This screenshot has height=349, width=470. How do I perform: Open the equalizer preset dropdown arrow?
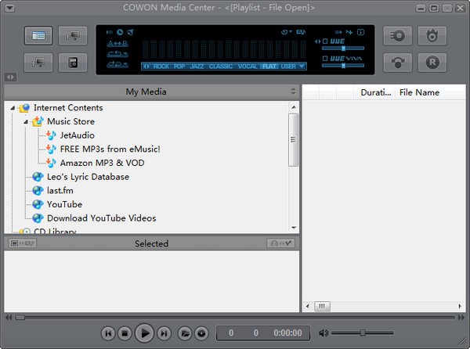click(302, 67)
